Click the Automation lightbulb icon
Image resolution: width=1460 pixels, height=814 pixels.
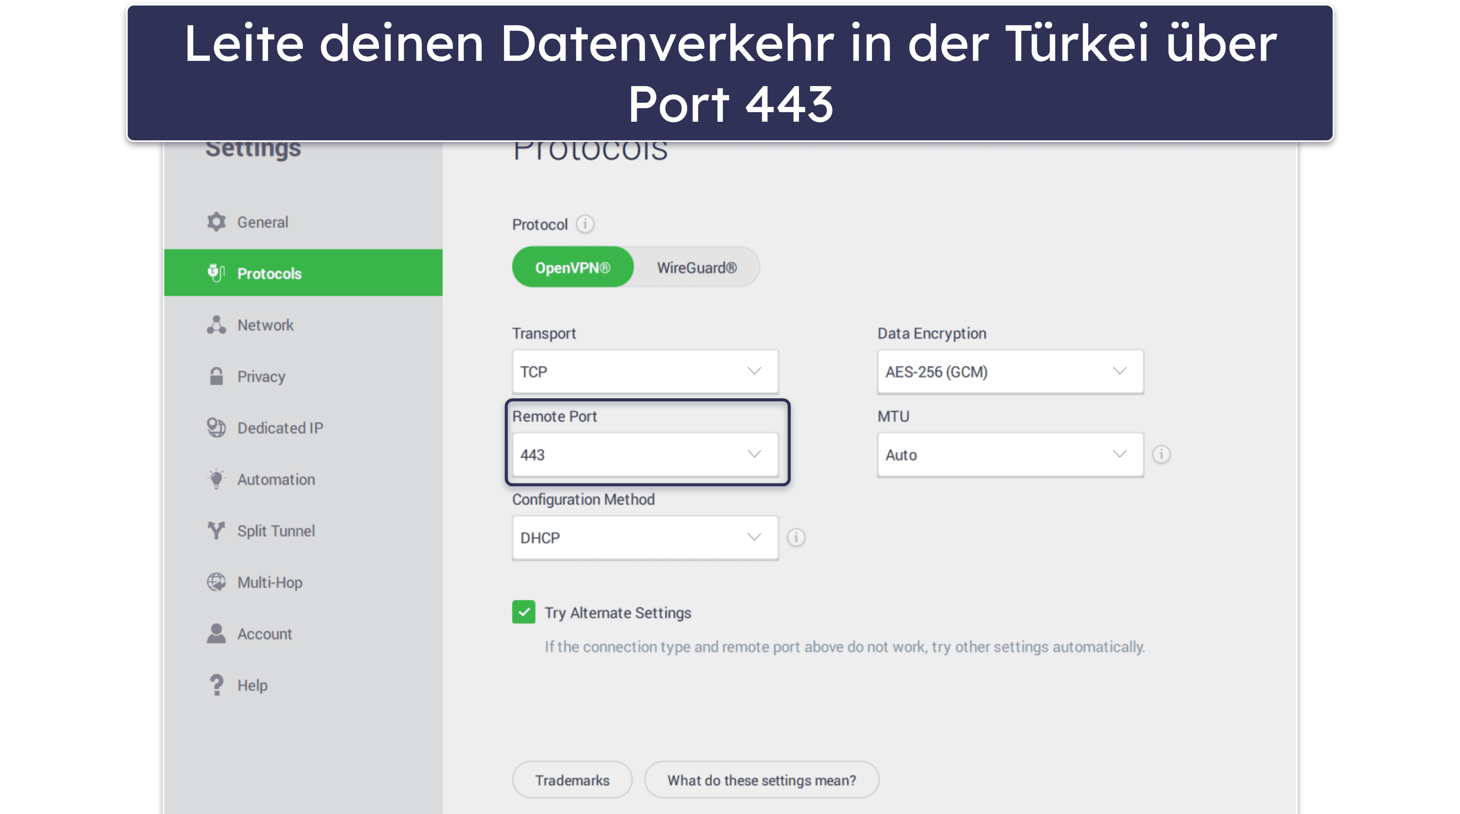click(216, 479)
